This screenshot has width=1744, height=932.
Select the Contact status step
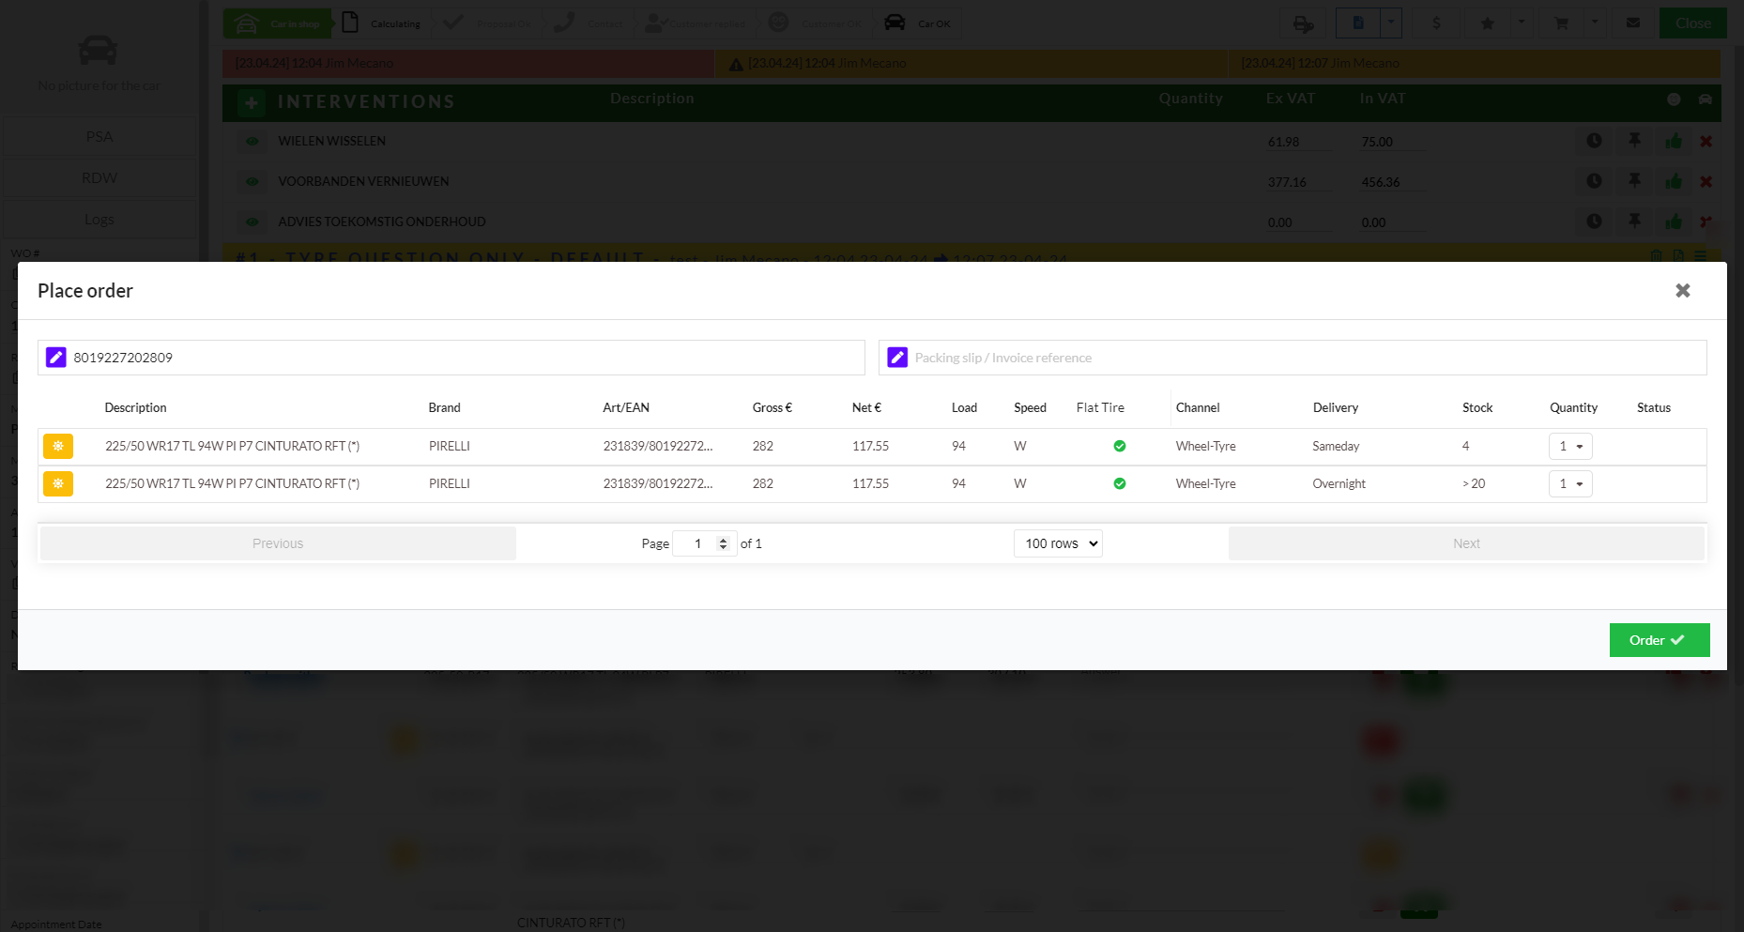click(589, 23)
